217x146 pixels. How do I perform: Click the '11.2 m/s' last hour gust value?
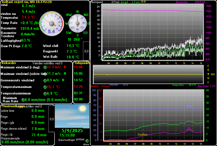click(x=54, y=74)
